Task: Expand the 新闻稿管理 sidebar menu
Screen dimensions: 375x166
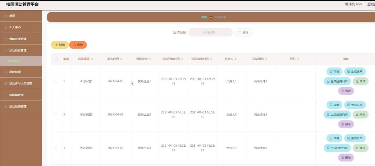Action: tap(21, 95)
